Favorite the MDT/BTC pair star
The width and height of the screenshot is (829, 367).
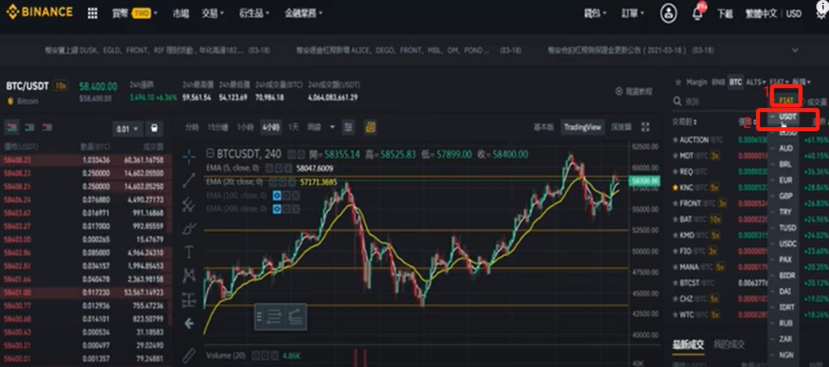point(676,156)
